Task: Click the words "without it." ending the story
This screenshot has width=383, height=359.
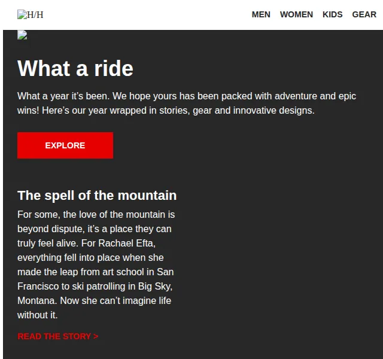Action: [37, 315]
